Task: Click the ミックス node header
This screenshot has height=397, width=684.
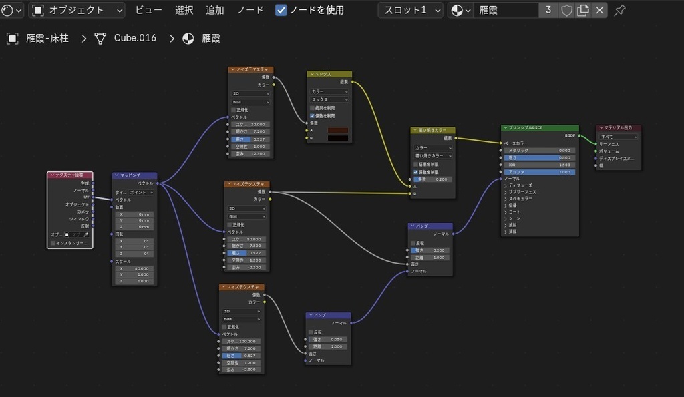Action: click(329, 74)
